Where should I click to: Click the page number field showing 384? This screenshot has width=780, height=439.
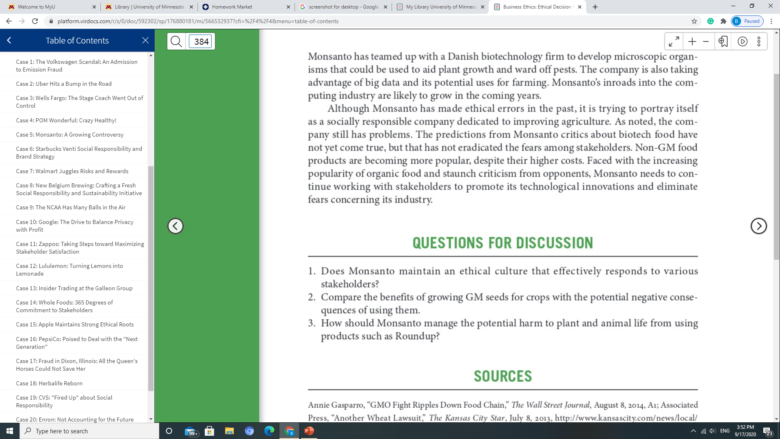point(201,41)
